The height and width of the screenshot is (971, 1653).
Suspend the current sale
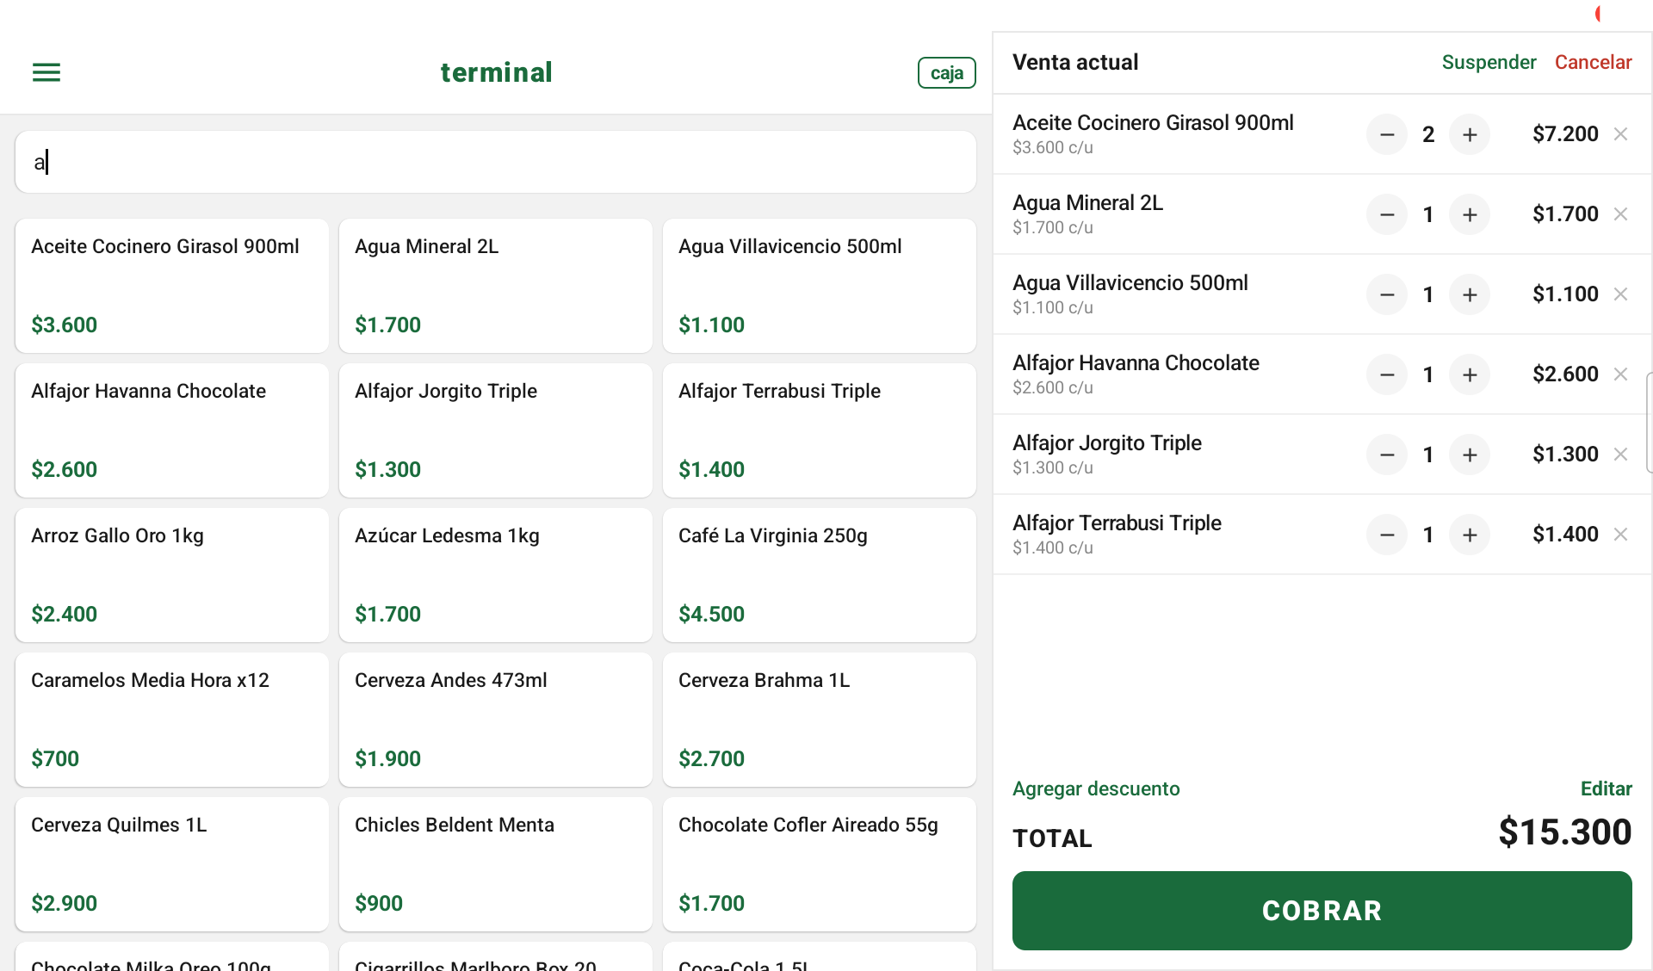(x=1489, y=62)
